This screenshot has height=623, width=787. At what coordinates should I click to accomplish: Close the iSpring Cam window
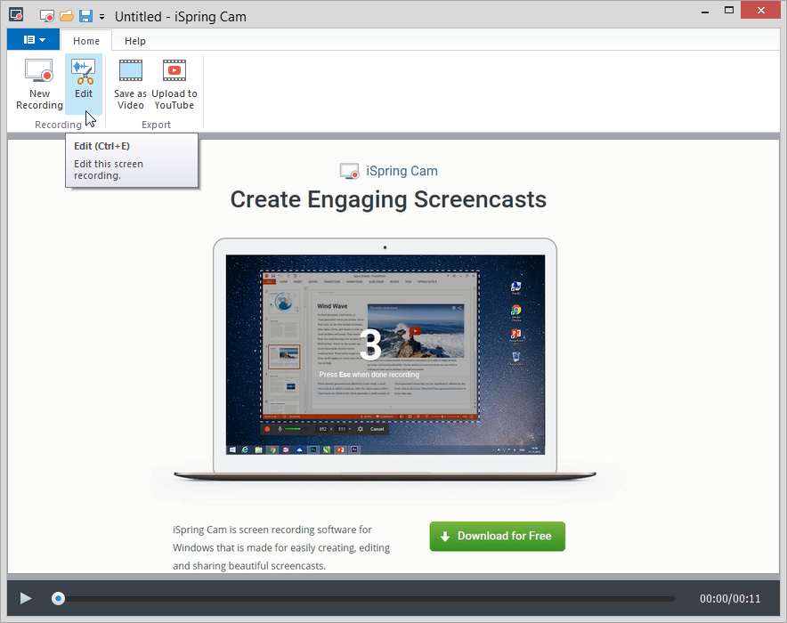click(x=761, y=11)
